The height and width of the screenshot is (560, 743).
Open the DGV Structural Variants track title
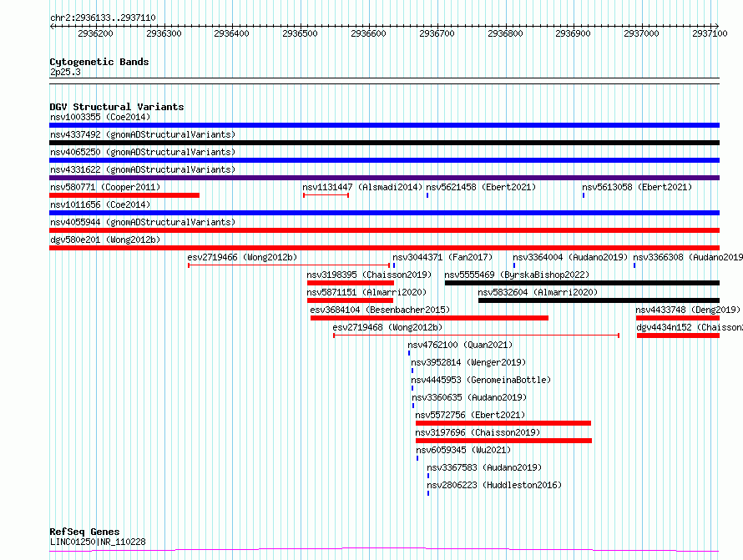pyautogui.click(x=117, y=107)
